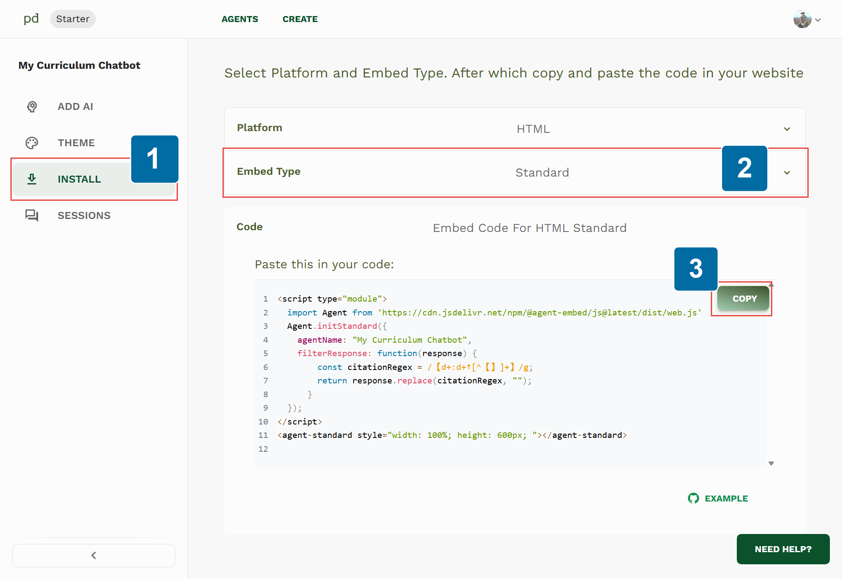The image size is (842, 579).
Task: Click the Starter plan badge
Action: 73,19
